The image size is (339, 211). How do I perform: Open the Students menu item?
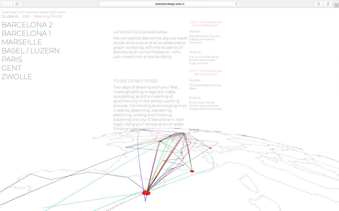10,16
